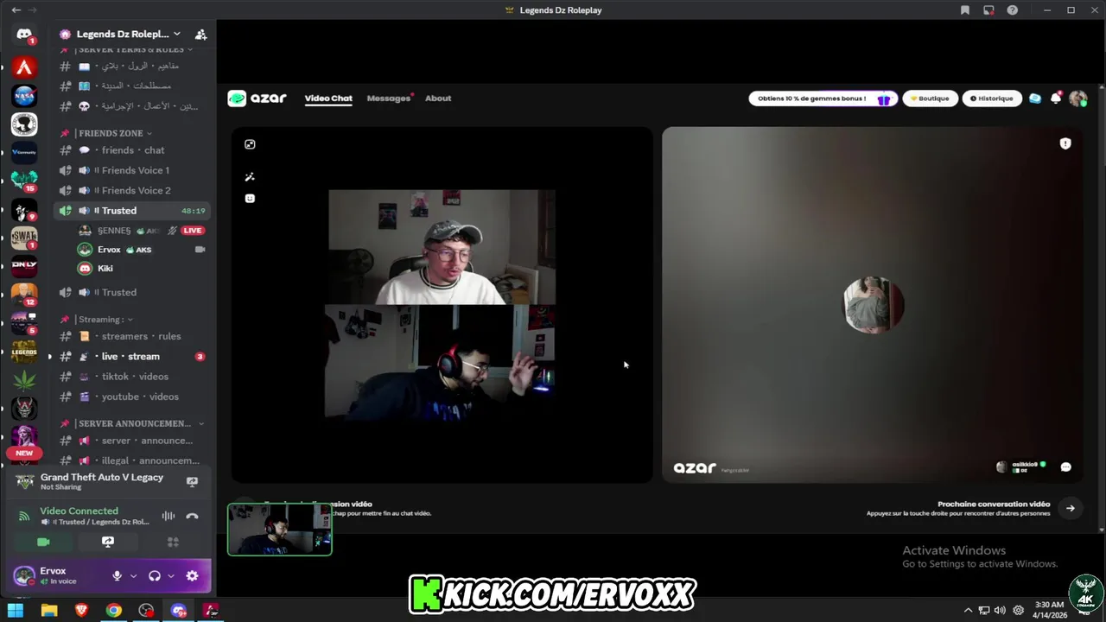Switch to the Video Chat tab in Azar
This screenshot has height=622, width=1106.
[x=328, y=98]
